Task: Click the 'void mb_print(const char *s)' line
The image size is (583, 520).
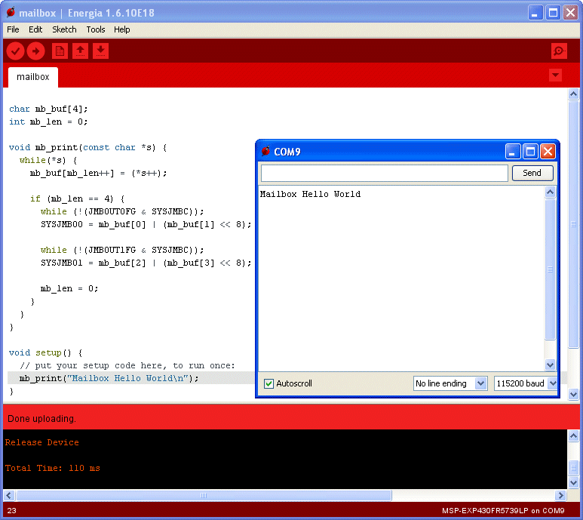Action: (87, 148)
